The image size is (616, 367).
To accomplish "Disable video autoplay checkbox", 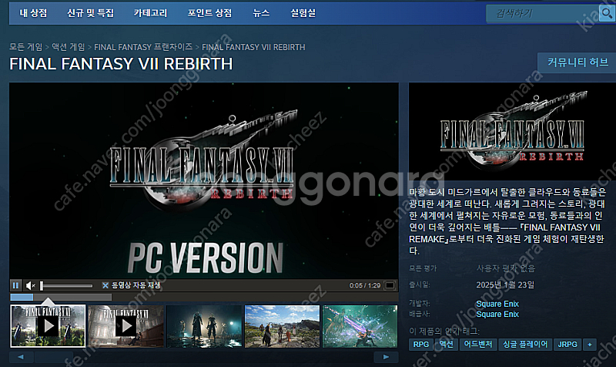I will [105, 285].
